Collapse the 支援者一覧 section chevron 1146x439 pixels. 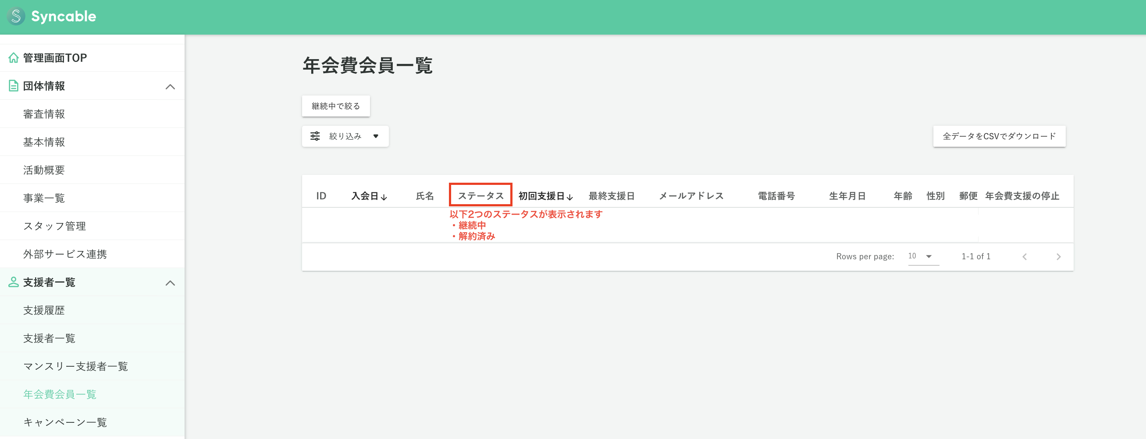point(170,283)
